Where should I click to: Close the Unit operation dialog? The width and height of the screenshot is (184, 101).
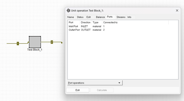pyautogui.click(x=177, y=10)
